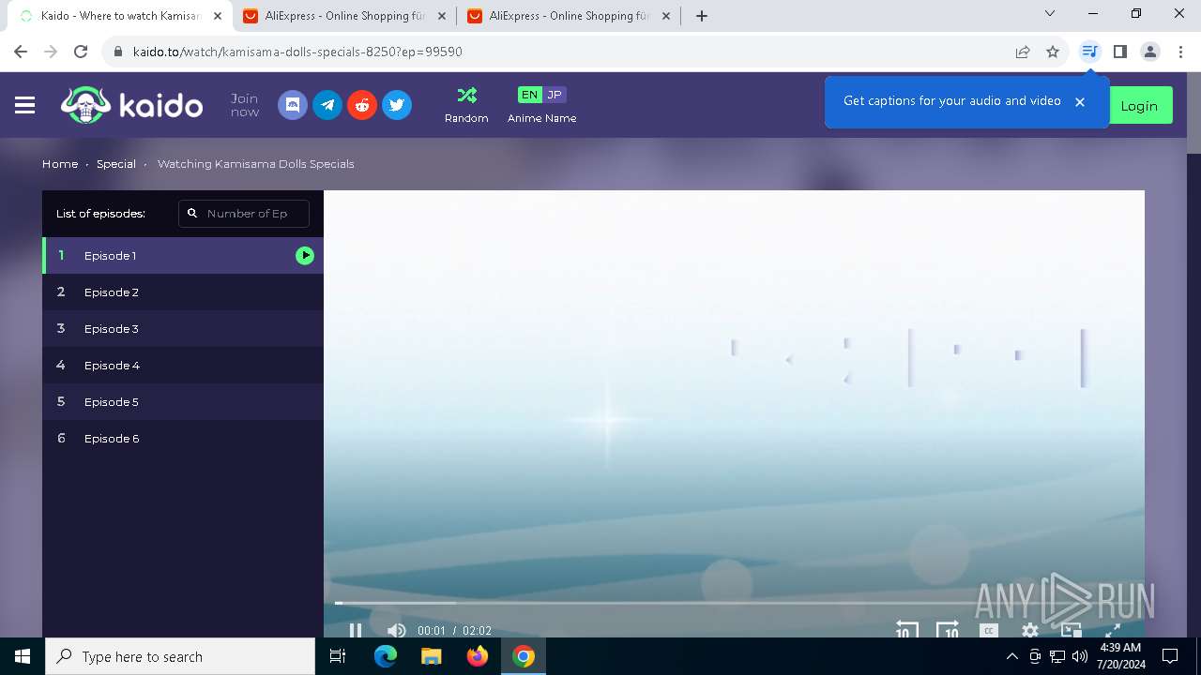Open the Windows Start menu

click(23, 656)
